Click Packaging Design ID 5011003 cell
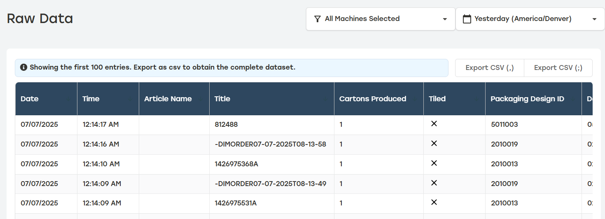This screenshot has width=605, height=219. coord(504,124)
